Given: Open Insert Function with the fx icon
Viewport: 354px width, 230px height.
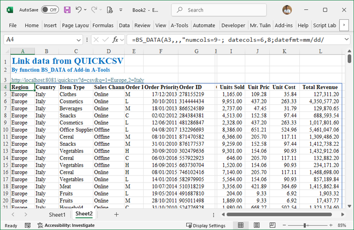Looking at the screenshot, I should click(115, 40).
